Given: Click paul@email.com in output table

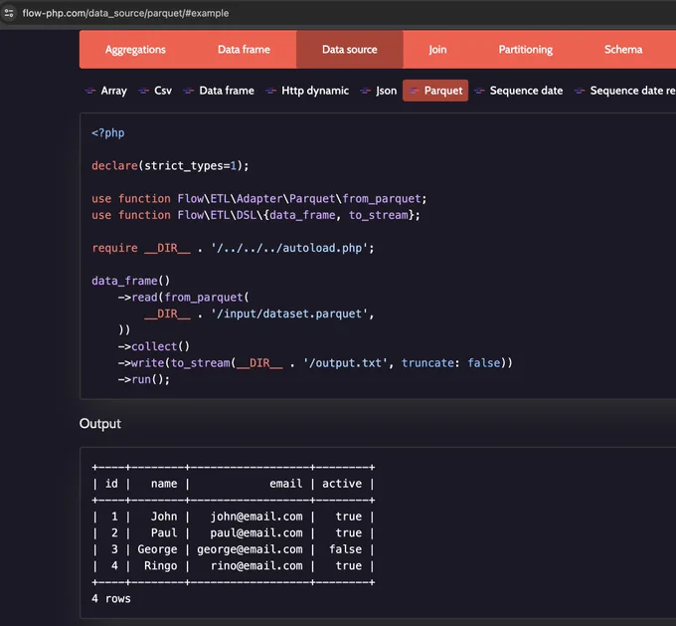Looking at the screenshot, I should pos(256,532).
